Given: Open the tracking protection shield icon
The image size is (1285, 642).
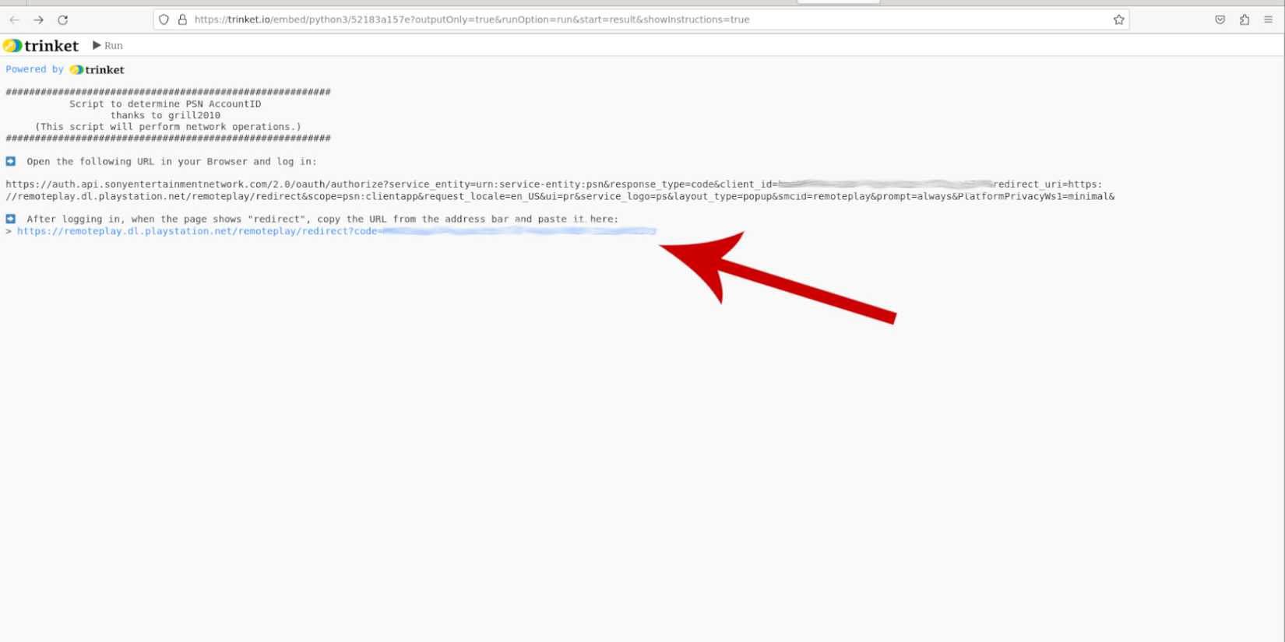Looking at the screenshot, I should (x=164, y=19).
